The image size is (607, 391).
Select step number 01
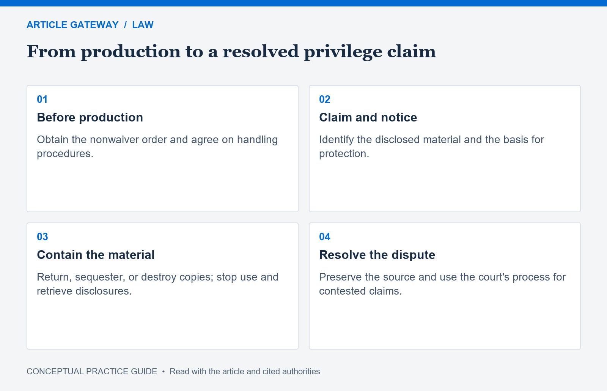pos(42,99)
